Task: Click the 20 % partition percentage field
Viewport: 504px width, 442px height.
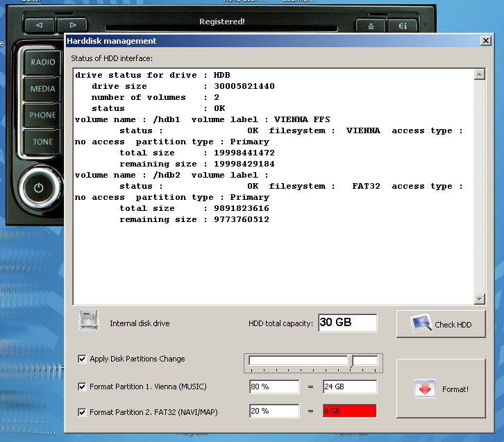Action: coord(274,411)
